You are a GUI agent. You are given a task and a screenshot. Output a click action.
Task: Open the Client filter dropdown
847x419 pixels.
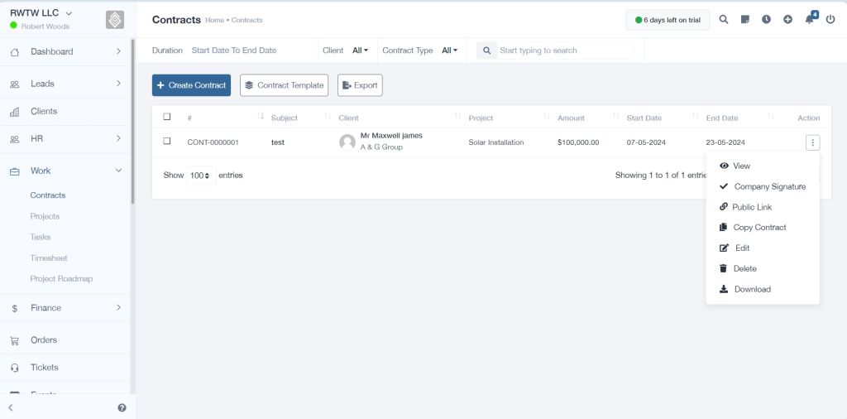360,51
